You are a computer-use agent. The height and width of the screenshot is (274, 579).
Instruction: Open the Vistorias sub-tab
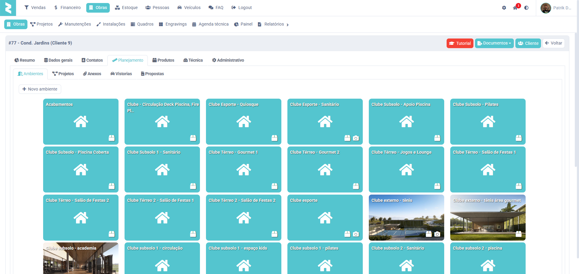[121, 74]
